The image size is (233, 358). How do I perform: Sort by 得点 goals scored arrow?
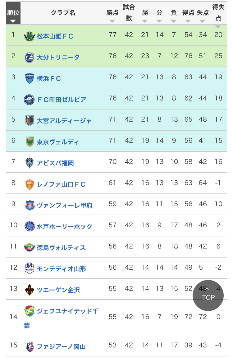(188, 21)
